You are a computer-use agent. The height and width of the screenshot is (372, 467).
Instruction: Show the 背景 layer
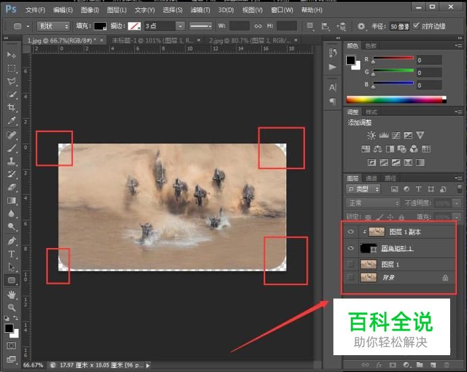(350, 277)
